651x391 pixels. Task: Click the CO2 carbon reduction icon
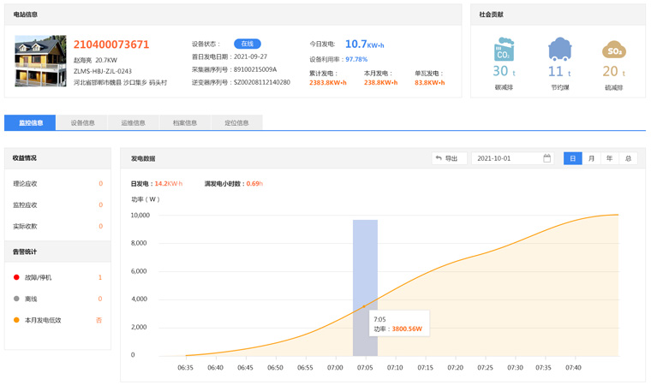tap(504, 49)
